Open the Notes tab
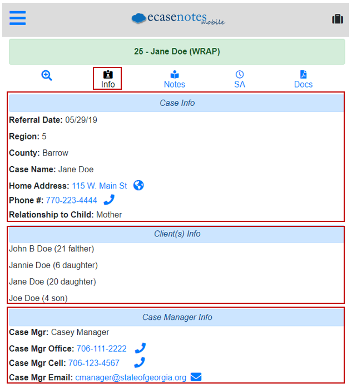 (175, 79)
